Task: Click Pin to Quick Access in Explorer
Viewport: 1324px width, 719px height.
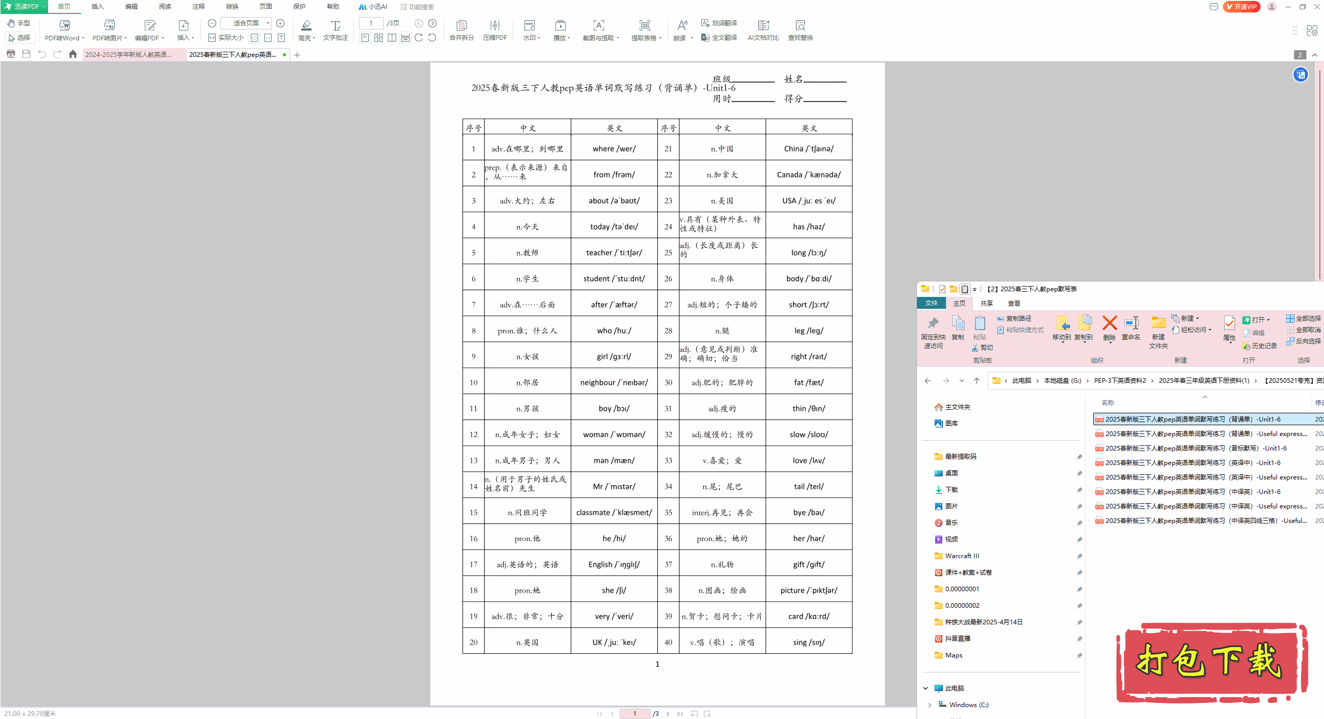Action: tap(933, 332)
